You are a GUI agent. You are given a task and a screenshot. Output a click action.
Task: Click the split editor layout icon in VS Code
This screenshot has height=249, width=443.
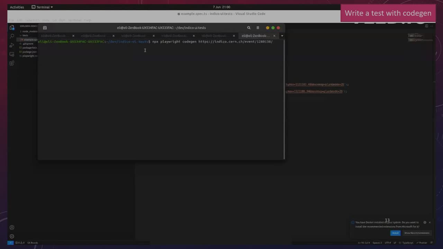(x=426, y=26)
